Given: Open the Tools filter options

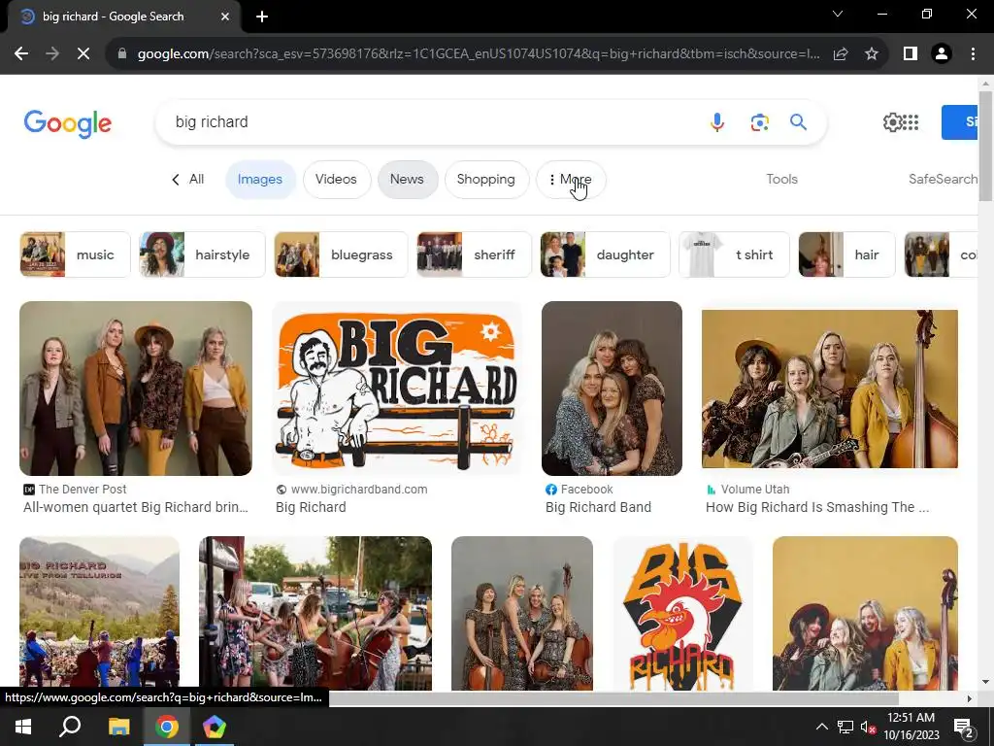Looking at the screenshot, I should click(x=781, y=180).
